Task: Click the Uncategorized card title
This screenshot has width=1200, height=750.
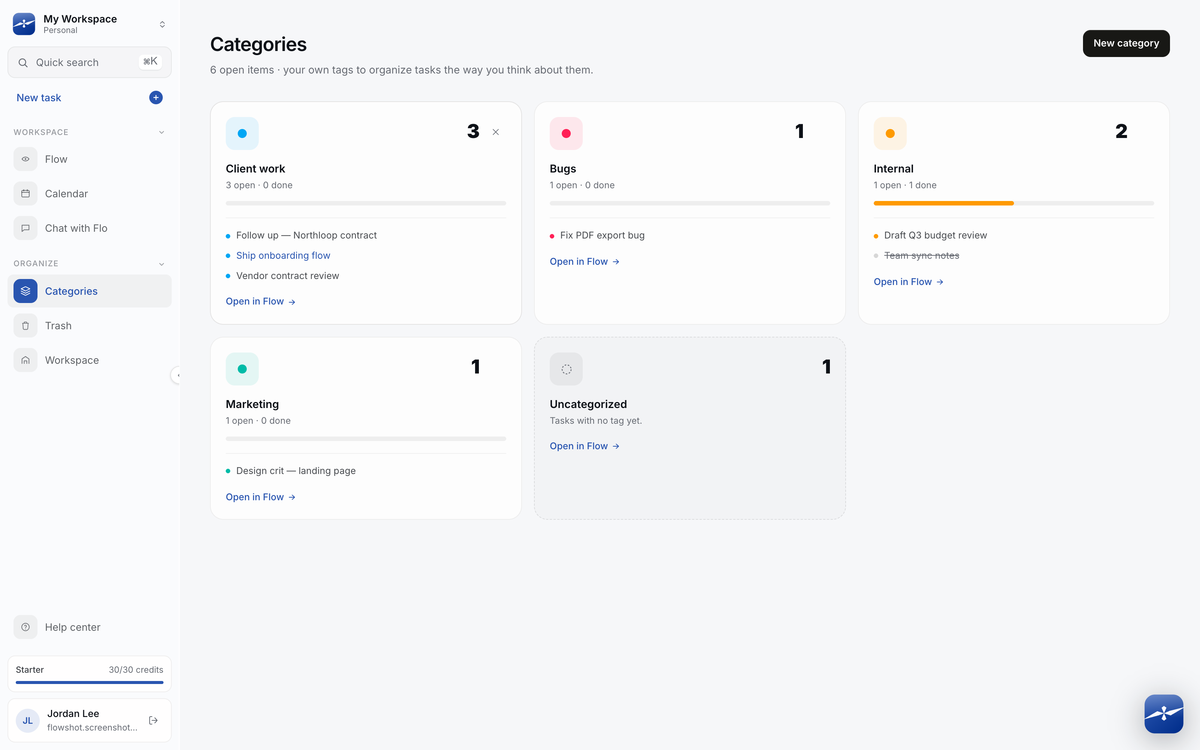Action: pyautogui.click(x=588, y=404)
